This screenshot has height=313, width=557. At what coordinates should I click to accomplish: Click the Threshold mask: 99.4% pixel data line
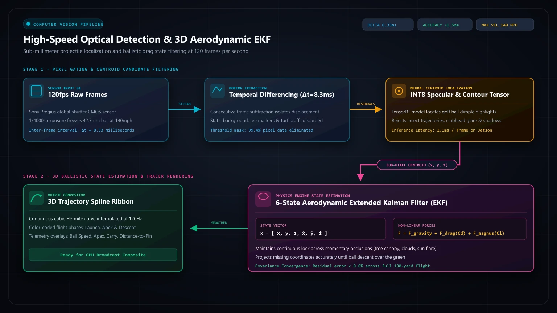point(262,130)
